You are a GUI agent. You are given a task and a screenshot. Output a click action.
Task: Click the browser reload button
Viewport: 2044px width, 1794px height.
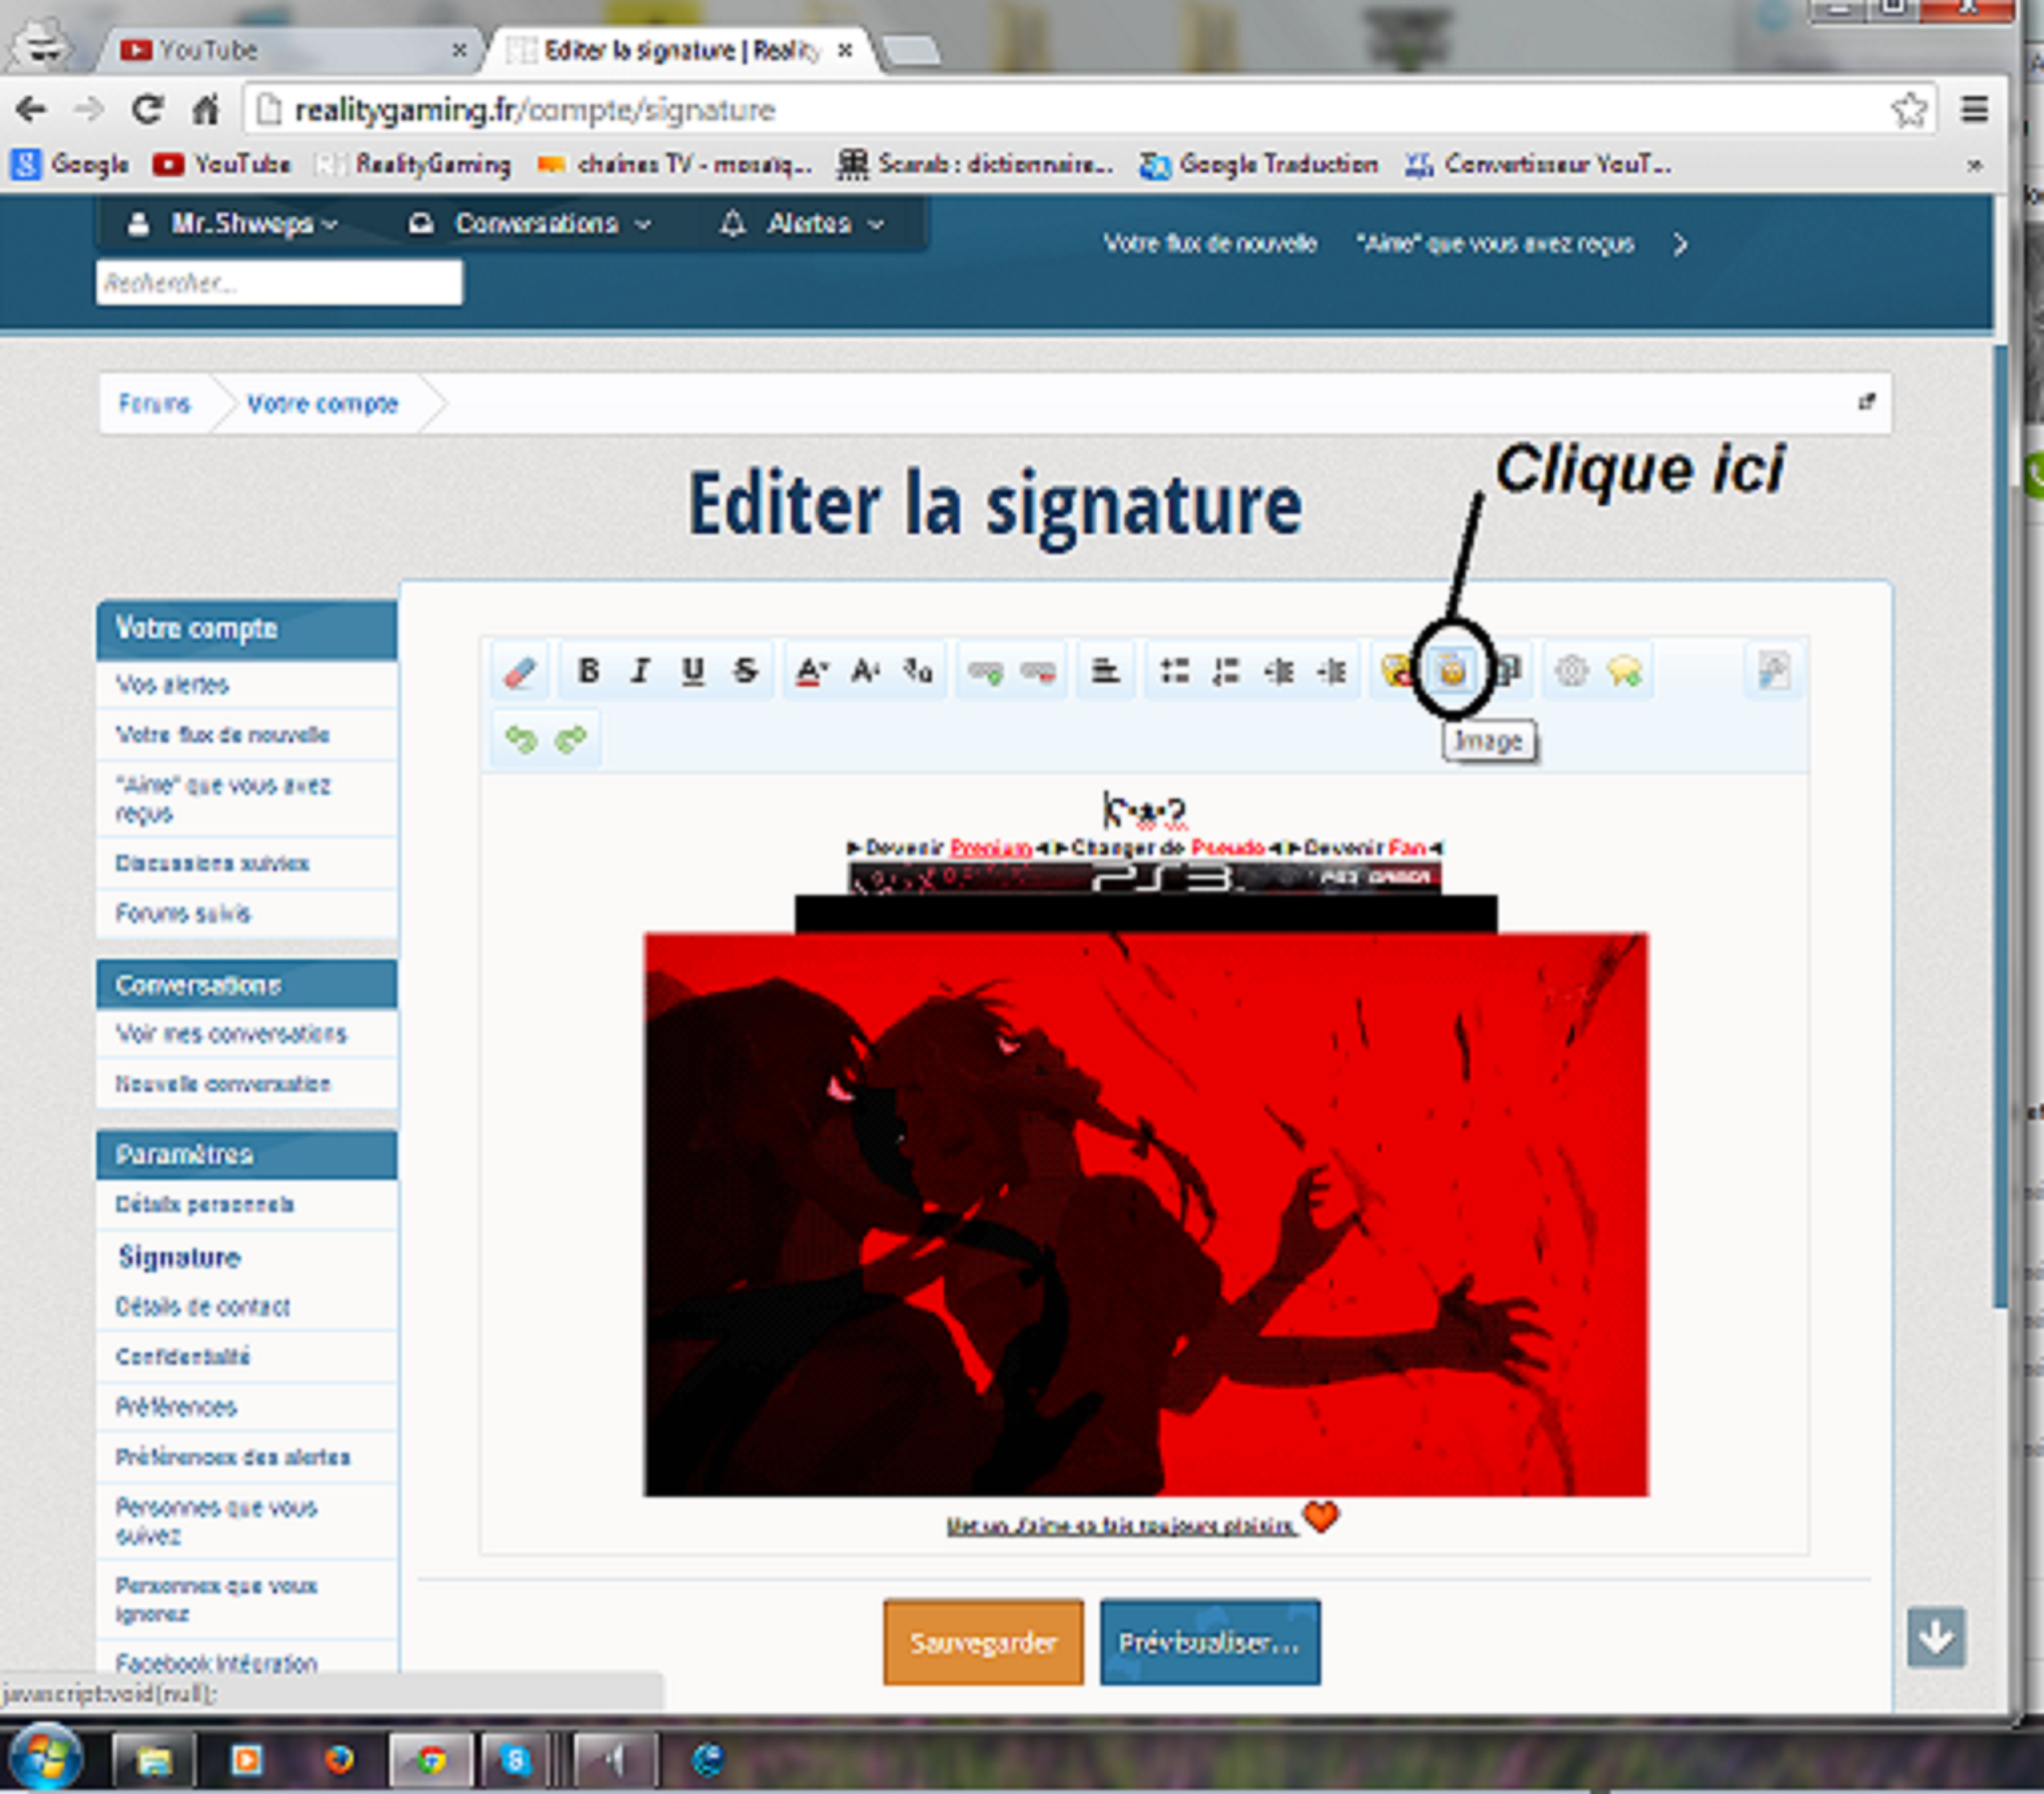(147, 109)
